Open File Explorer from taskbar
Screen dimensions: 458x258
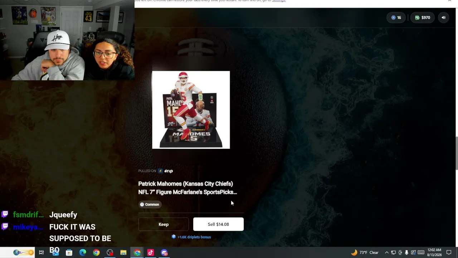pos(123,253)
